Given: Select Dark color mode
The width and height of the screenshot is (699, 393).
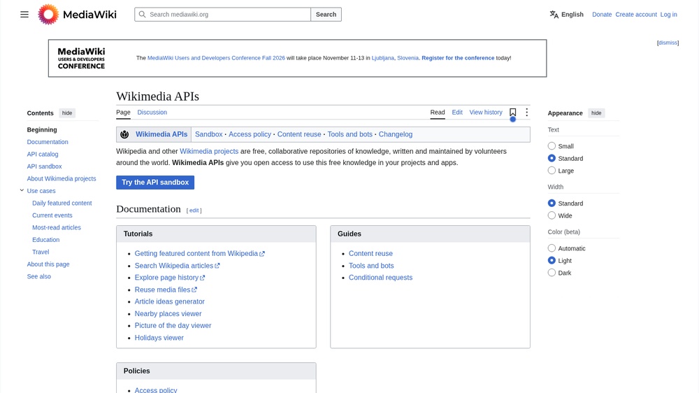Looking at the screenshot, I should [552, 273].
